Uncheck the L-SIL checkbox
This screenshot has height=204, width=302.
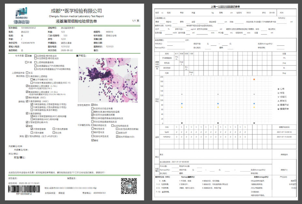[27, 86]
